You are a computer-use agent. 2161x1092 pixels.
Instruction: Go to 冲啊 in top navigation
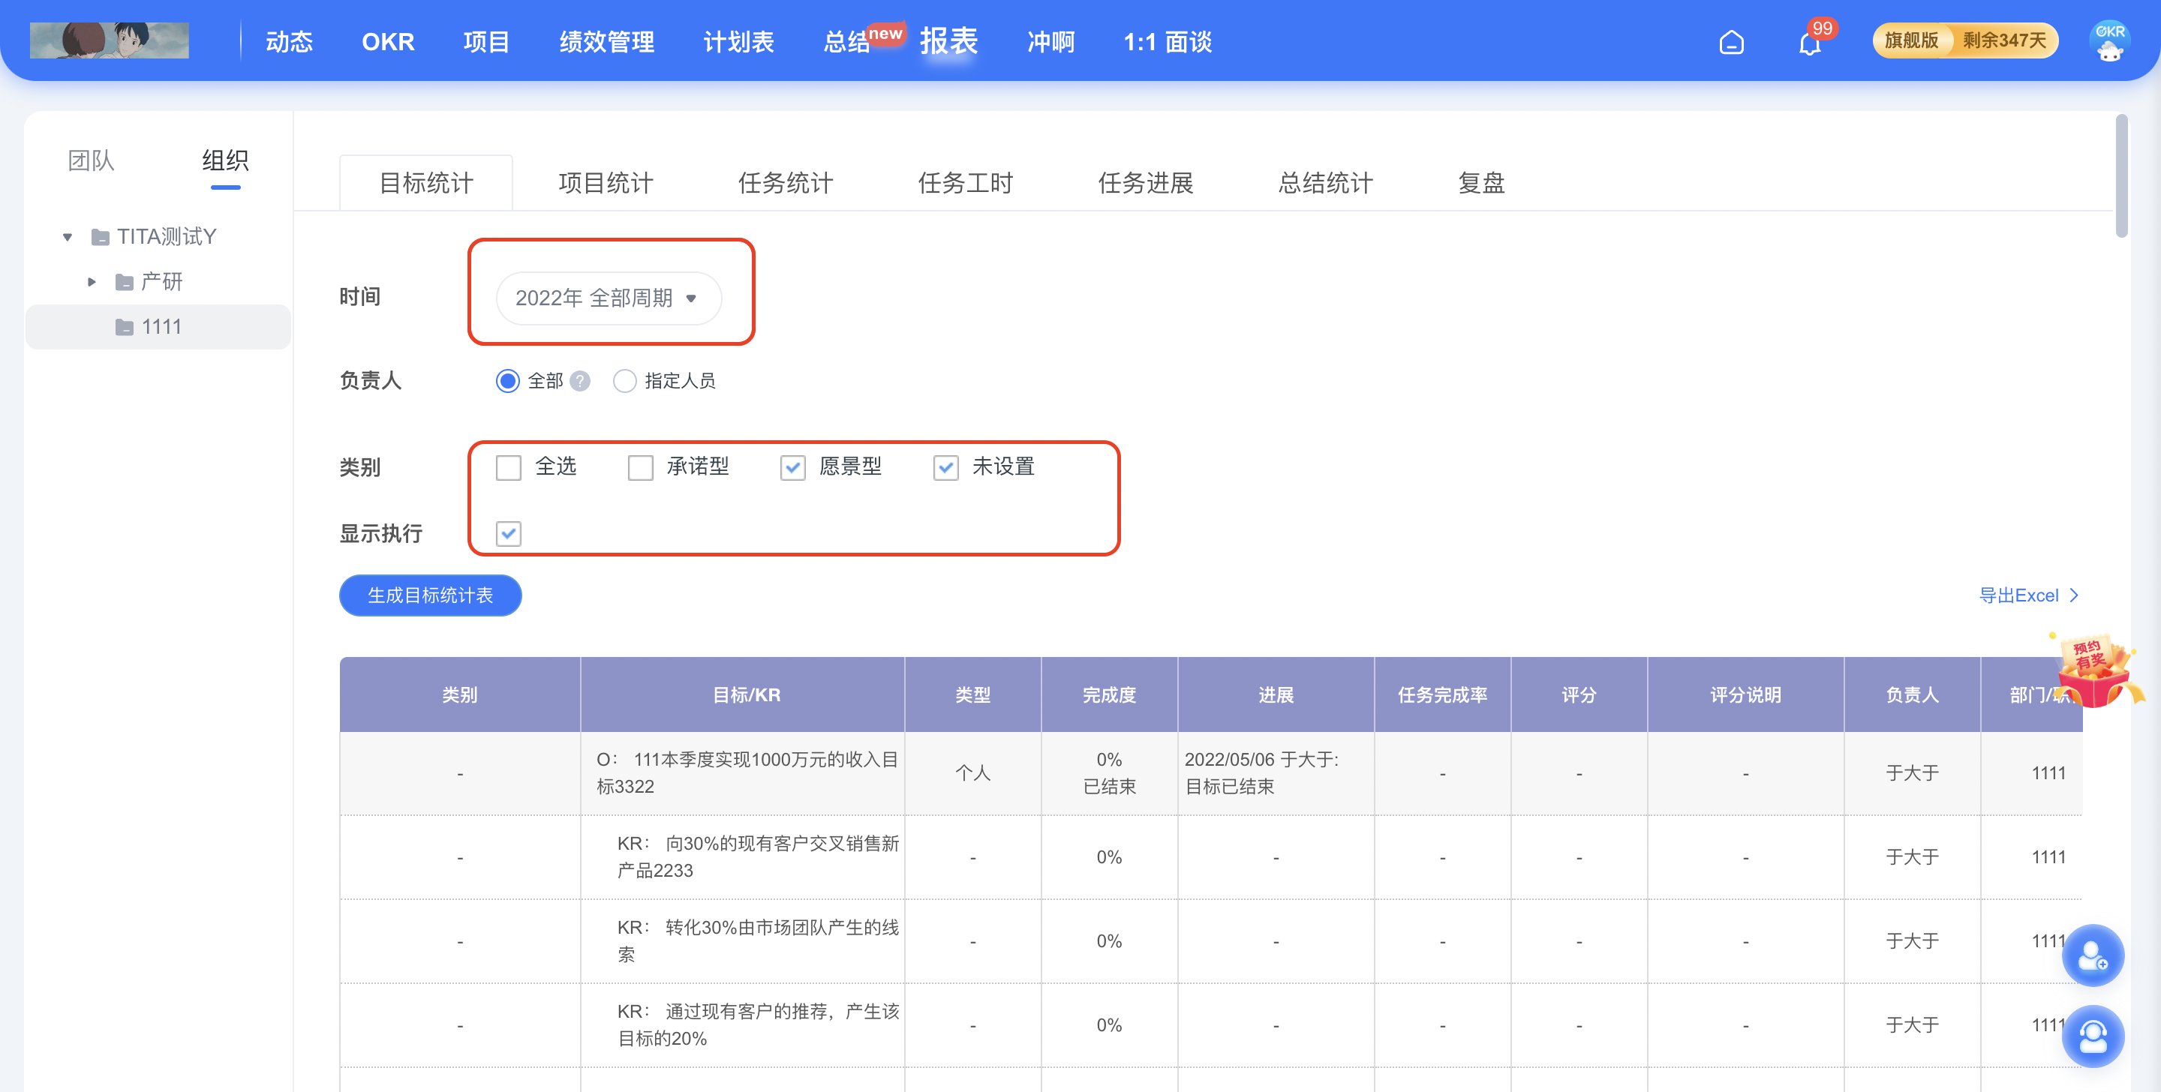[x=1050, y=42]
